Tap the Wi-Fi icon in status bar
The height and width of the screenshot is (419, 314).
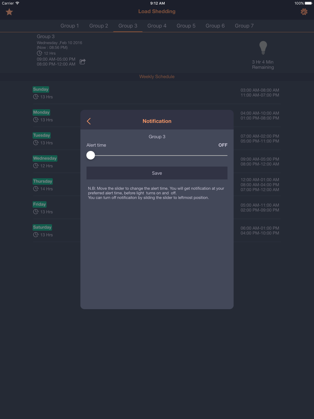(x=17, y=3)
